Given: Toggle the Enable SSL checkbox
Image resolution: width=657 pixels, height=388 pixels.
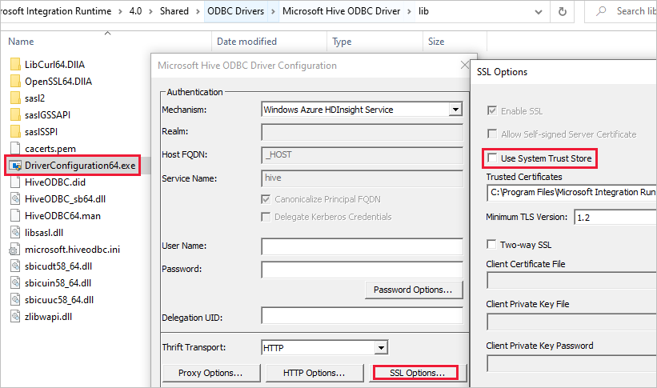Looking at the screenshot, I should click(492, 110).
